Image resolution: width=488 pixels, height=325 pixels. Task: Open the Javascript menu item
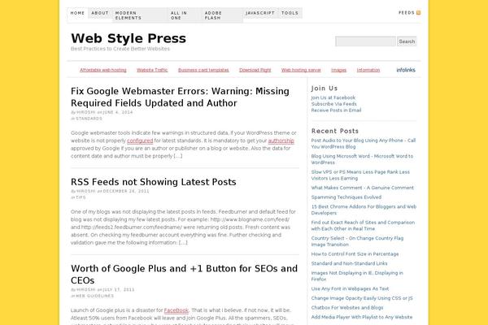pyautogui.click(x=260, y=13)
